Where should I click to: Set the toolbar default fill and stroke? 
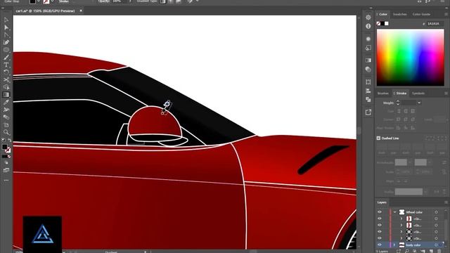point(4,141)
